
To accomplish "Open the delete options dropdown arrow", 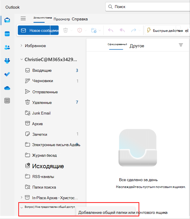I will pyautogui.click(x=71, y=30).
